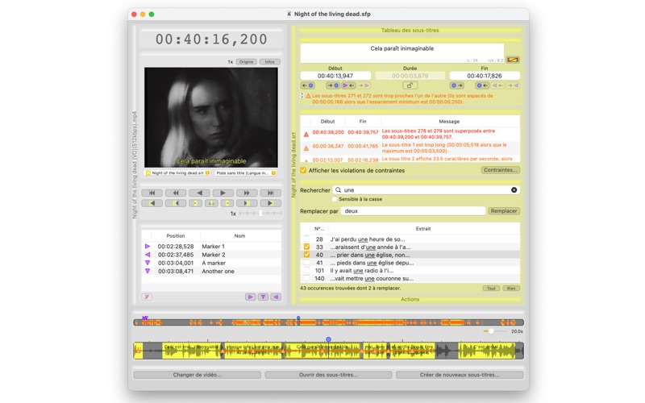The width and height of the screenshot is (645, 403).
Task: Open the Contraintes... settings
Action: pos(500,170)
